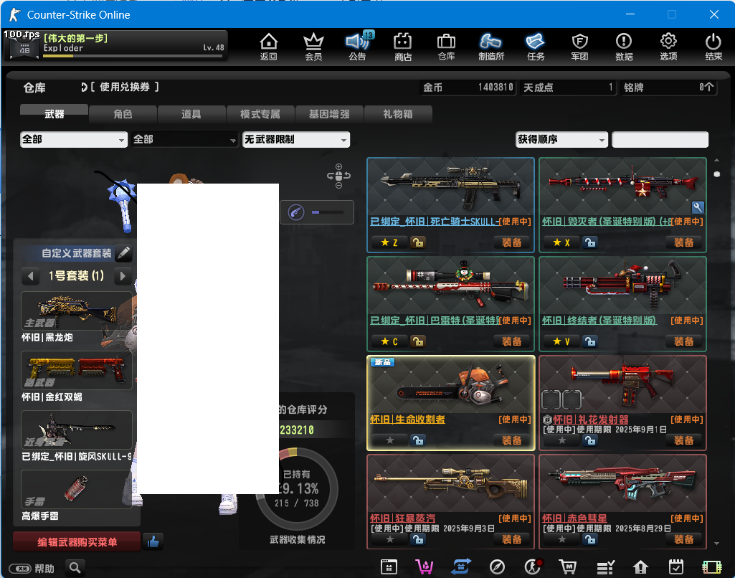Click the 编辑武器购买菜单 button
The image size is (735, 578).
[x=77, y=542]
